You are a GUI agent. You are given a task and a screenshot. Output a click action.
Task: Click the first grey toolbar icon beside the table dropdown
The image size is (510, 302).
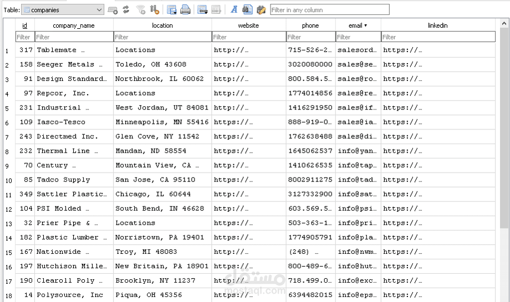pyautogui.click(x=113, y=10)
